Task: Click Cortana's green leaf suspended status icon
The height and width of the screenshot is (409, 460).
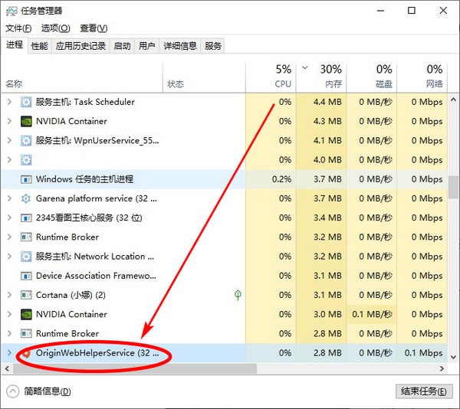Action: (x=238, y=295)
